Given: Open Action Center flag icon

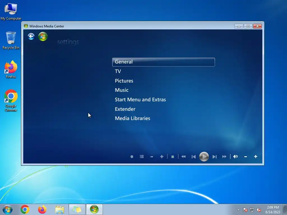Looking at the screenshot, I should point(245,210).
